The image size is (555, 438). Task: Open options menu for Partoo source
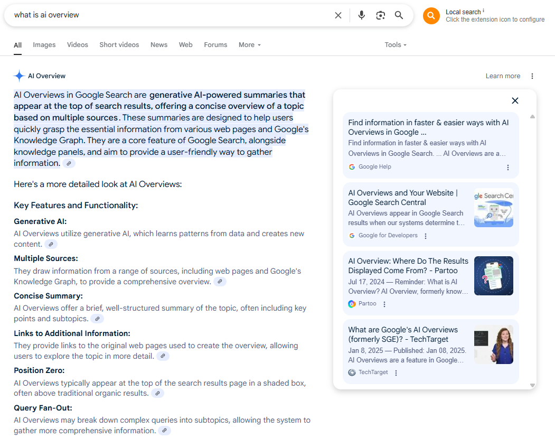click(384, 304)
